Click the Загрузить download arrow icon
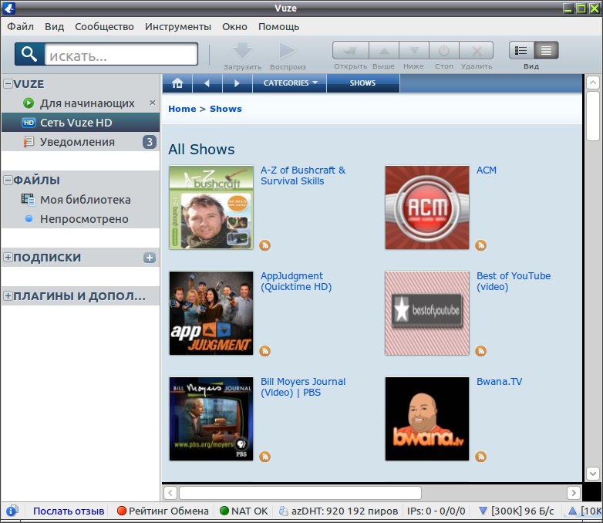Viewport: 603px width, 523px height. click(242, 50)
